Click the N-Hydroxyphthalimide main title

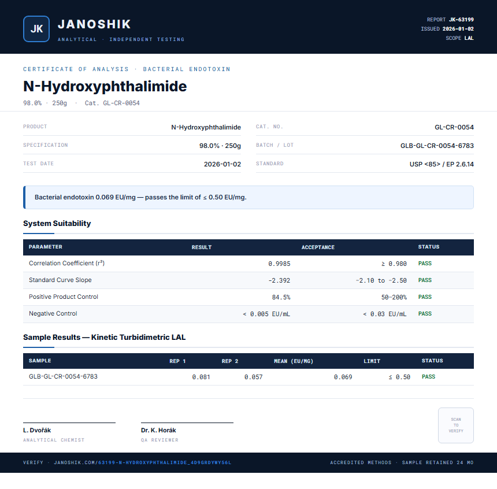(x=105, y=86)
